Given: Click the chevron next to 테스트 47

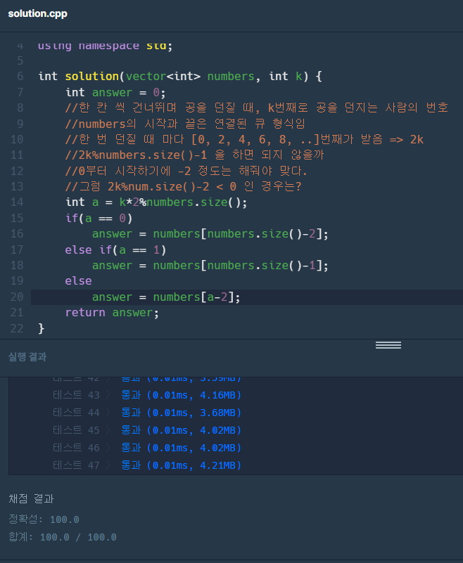Looking at the screenshot, I should pyautogui.click(x=108, y=465).
